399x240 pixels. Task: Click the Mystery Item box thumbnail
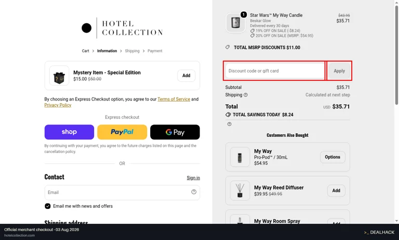59,76
